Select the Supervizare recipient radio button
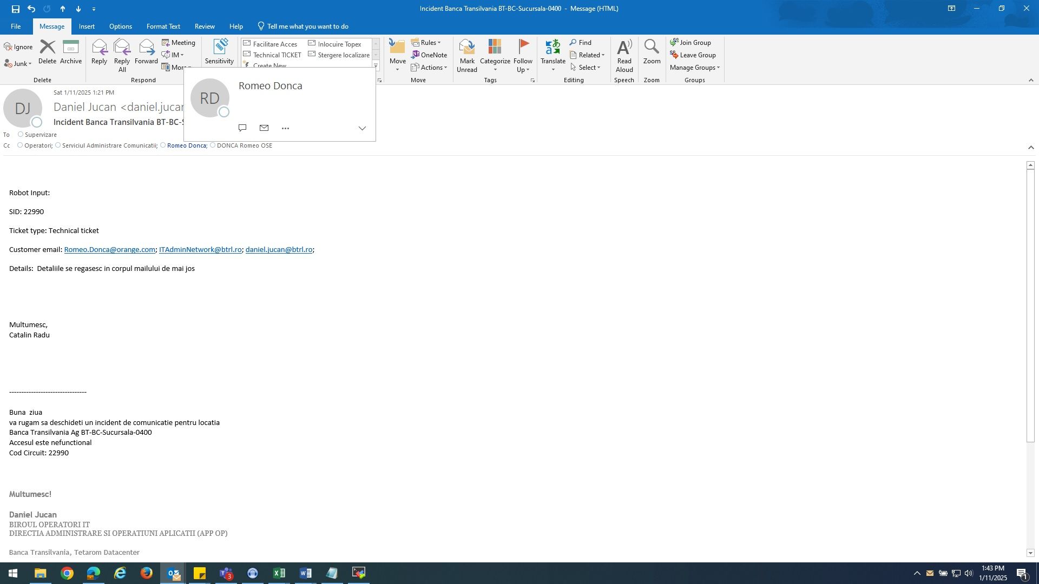 click(x=20, y=134)
